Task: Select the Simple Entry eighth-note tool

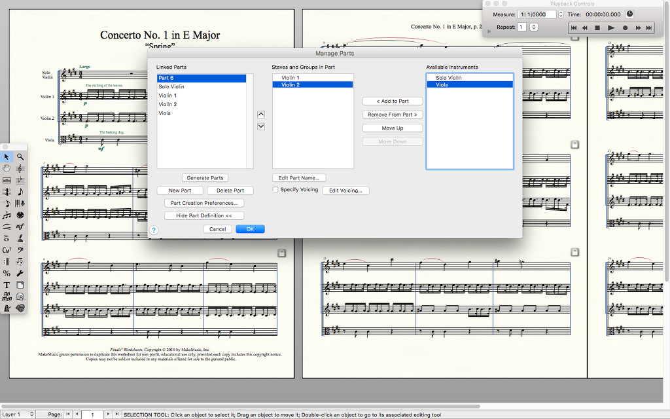Action: tap(20, 192)
